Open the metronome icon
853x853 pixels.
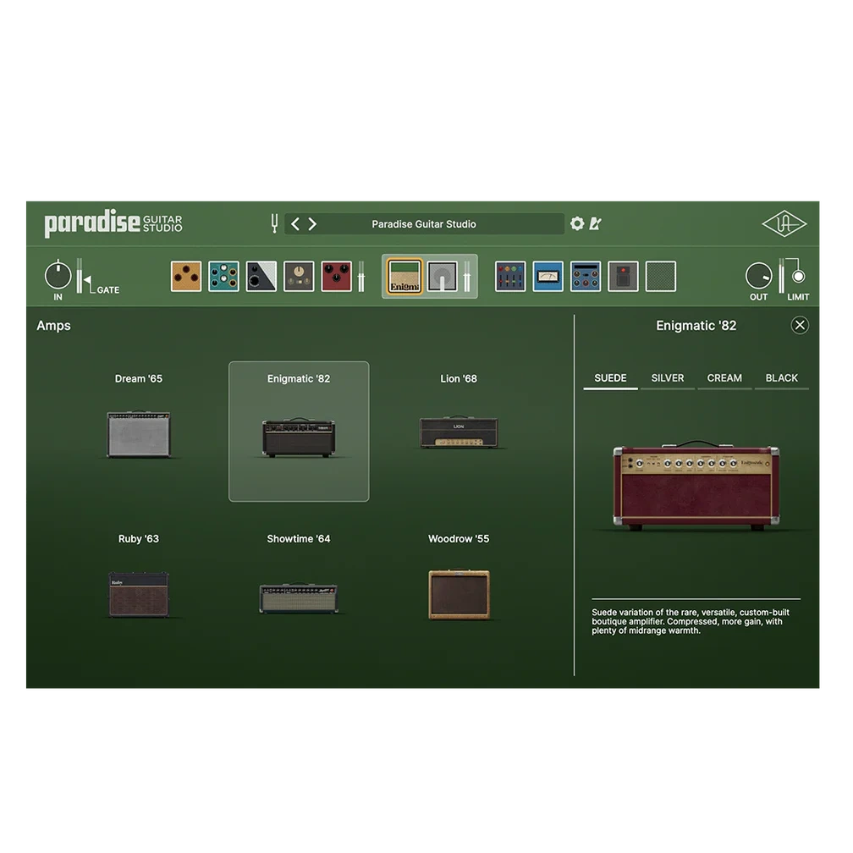(595, 223)
